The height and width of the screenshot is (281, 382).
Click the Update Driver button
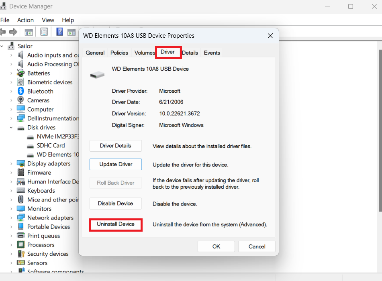pos(115,164)
